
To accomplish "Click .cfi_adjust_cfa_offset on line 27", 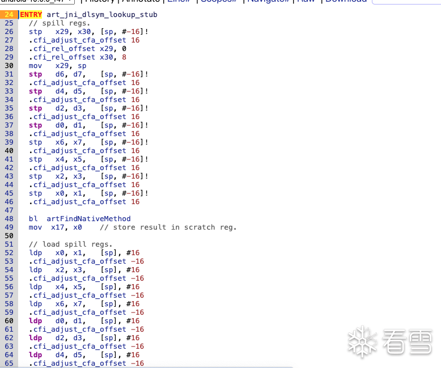I will coord(77,40).
